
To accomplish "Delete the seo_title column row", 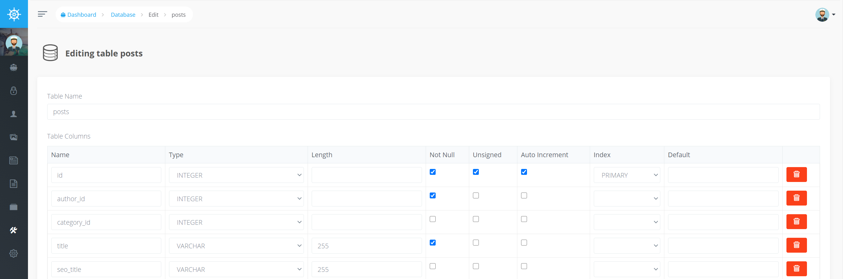I will (796, 268).
